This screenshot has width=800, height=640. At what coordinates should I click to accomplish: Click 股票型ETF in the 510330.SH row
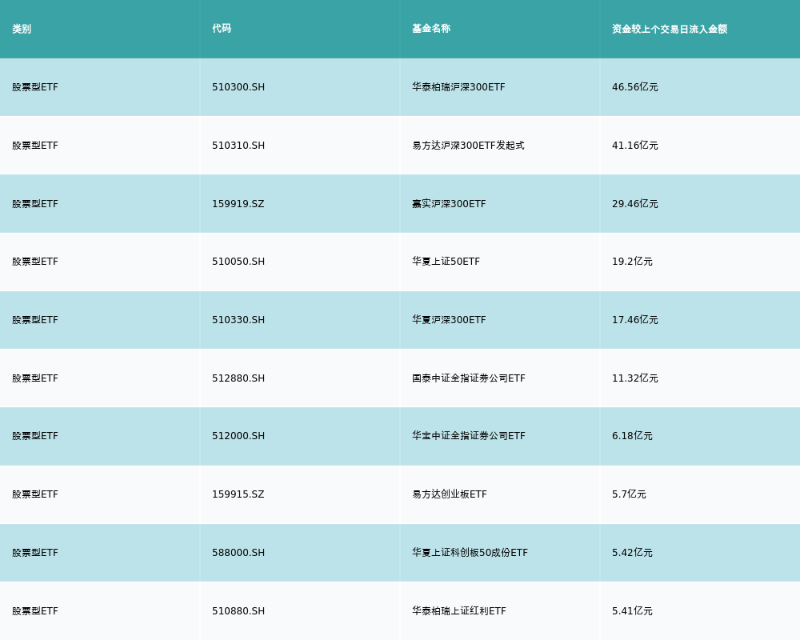coord(35,320)
